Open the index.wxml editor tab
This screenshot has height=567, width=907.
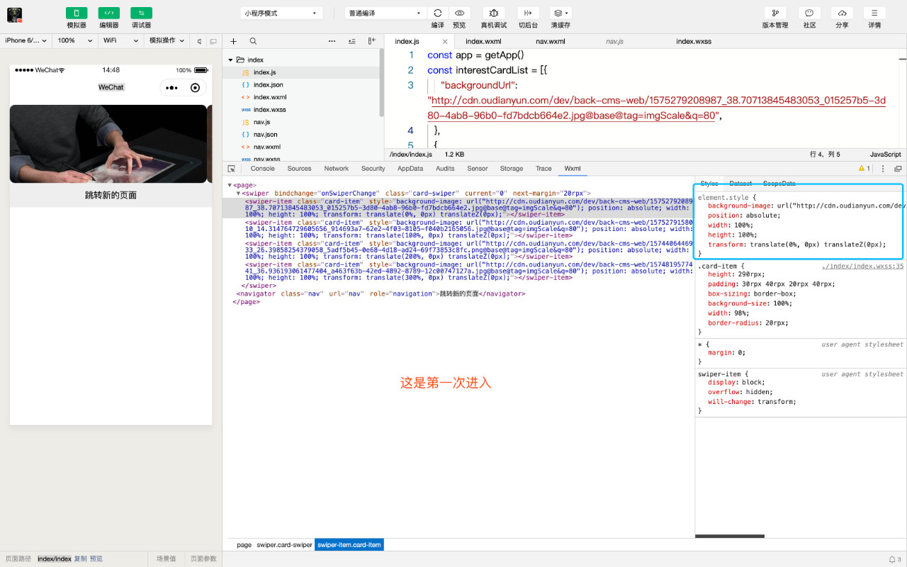coord(483,42)
